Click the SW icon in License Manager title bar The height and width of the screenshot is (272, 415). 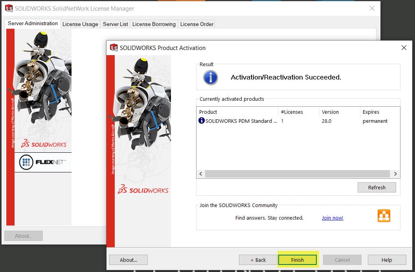[9, 9]
